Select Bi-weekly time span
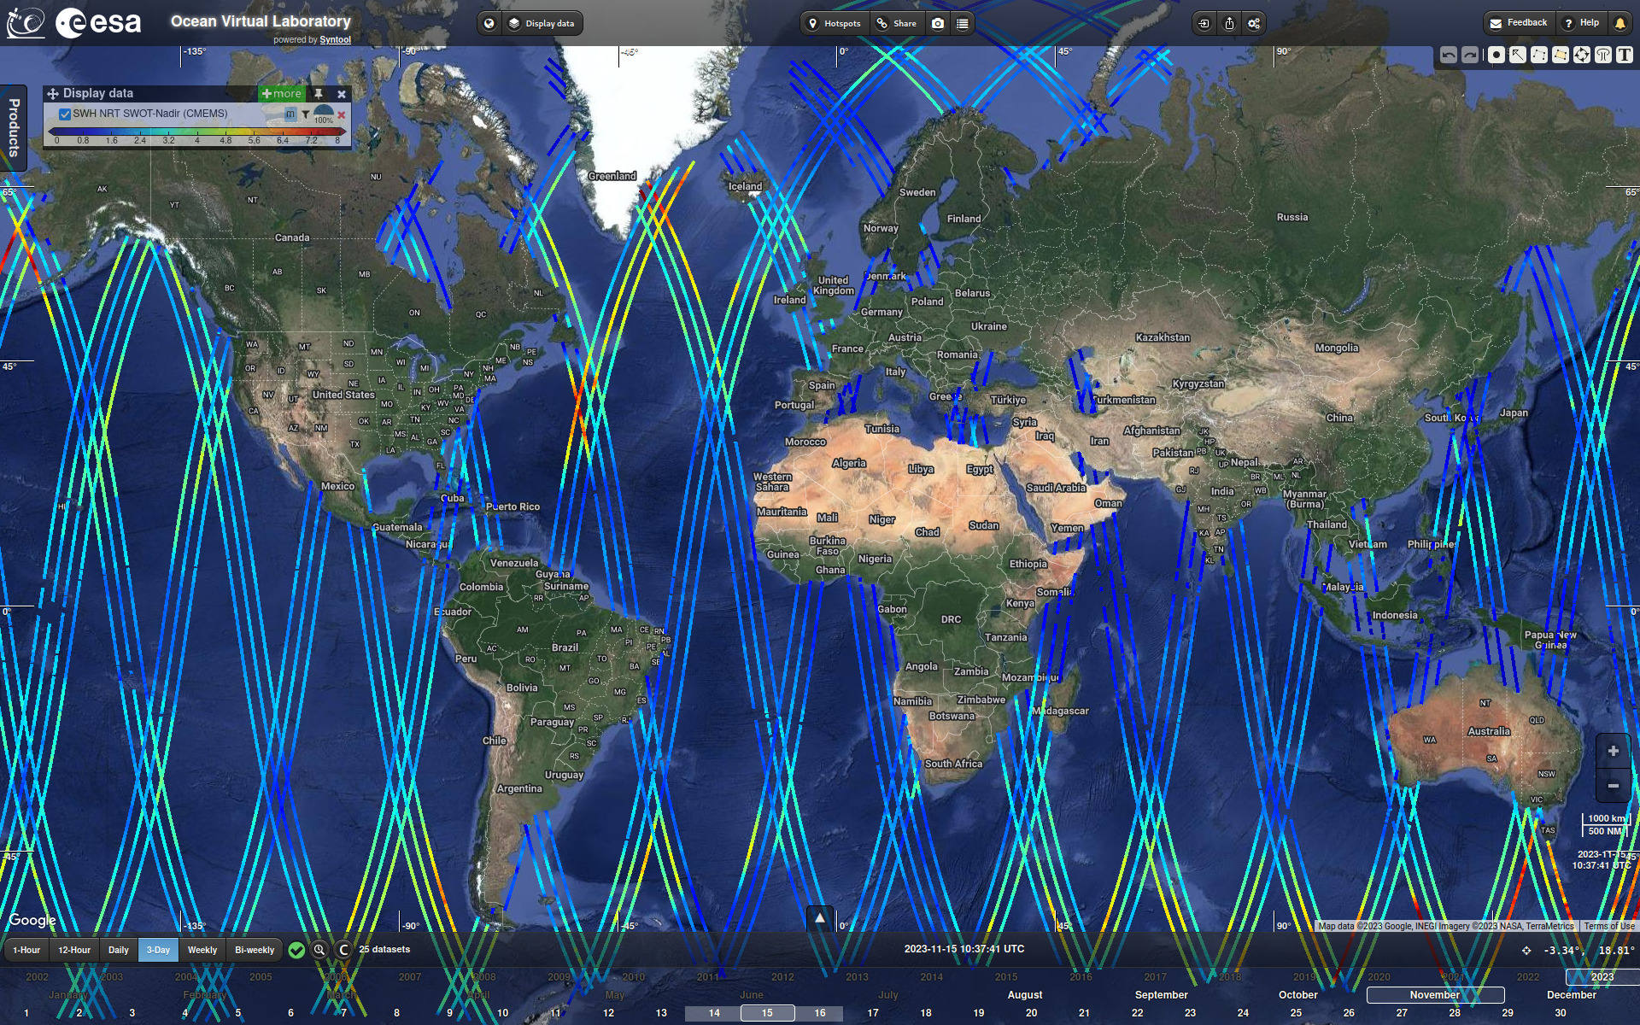Viewport: 1640px width, 1025px height. point(255,950)
